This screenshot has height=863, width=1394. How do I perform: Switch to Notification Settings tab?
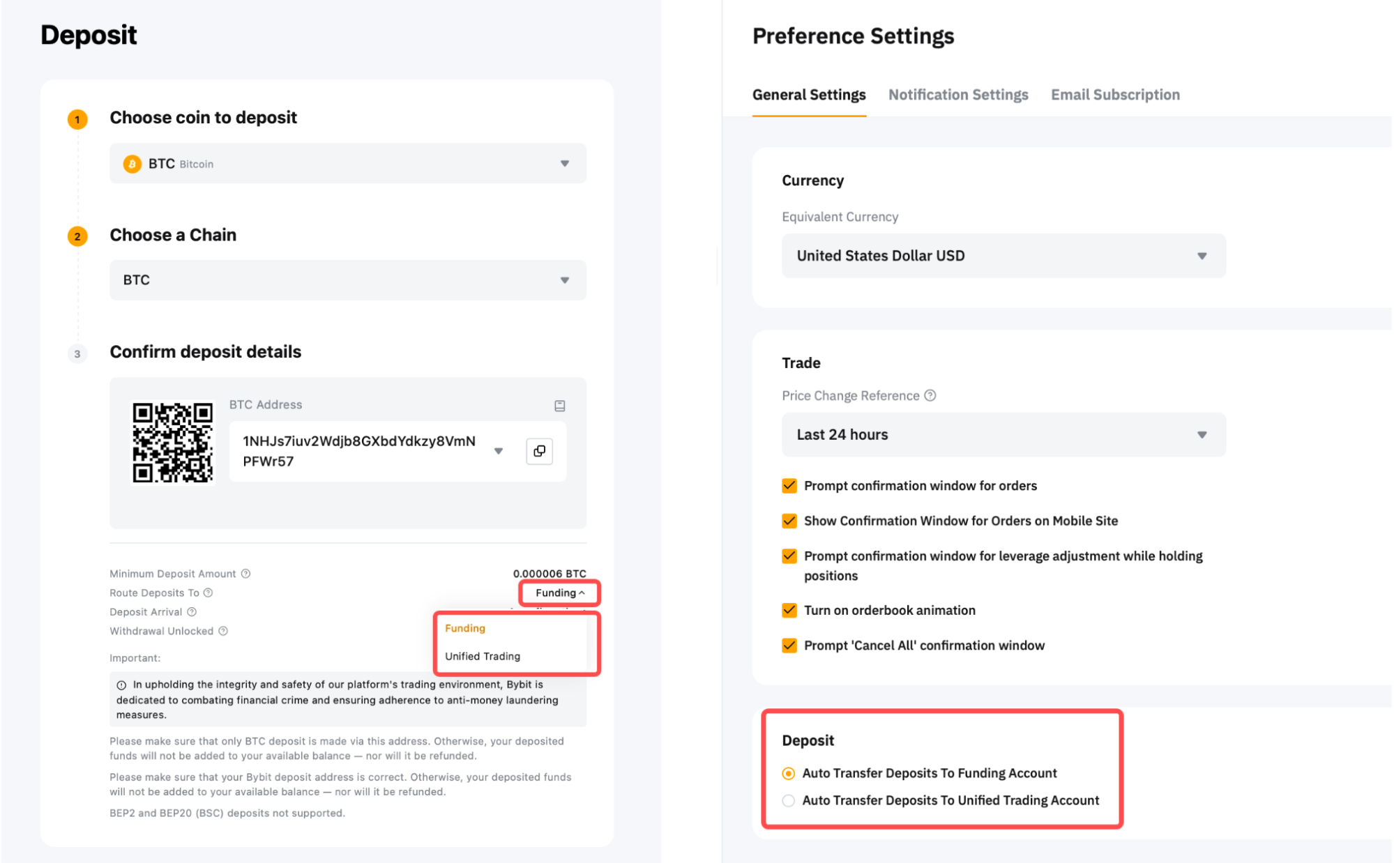coord(957,95)
